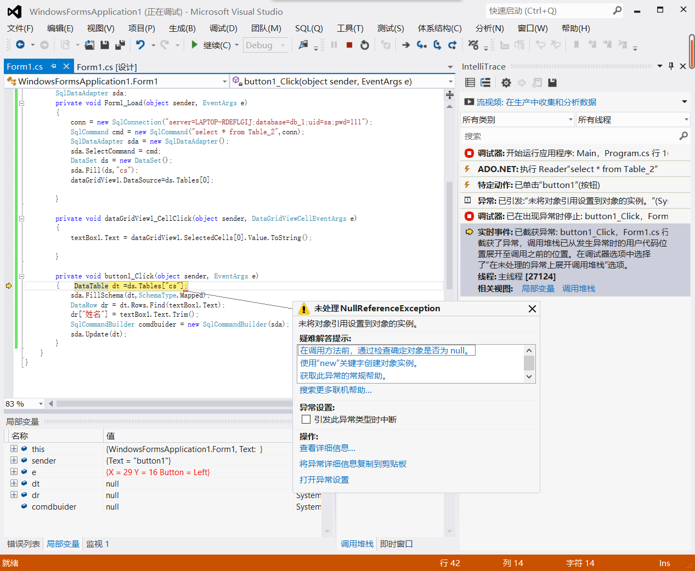Screen dimensions: 695x571
Task: Collapse the dataGridView1_CellClick method outline
Action: pos(22,219)
